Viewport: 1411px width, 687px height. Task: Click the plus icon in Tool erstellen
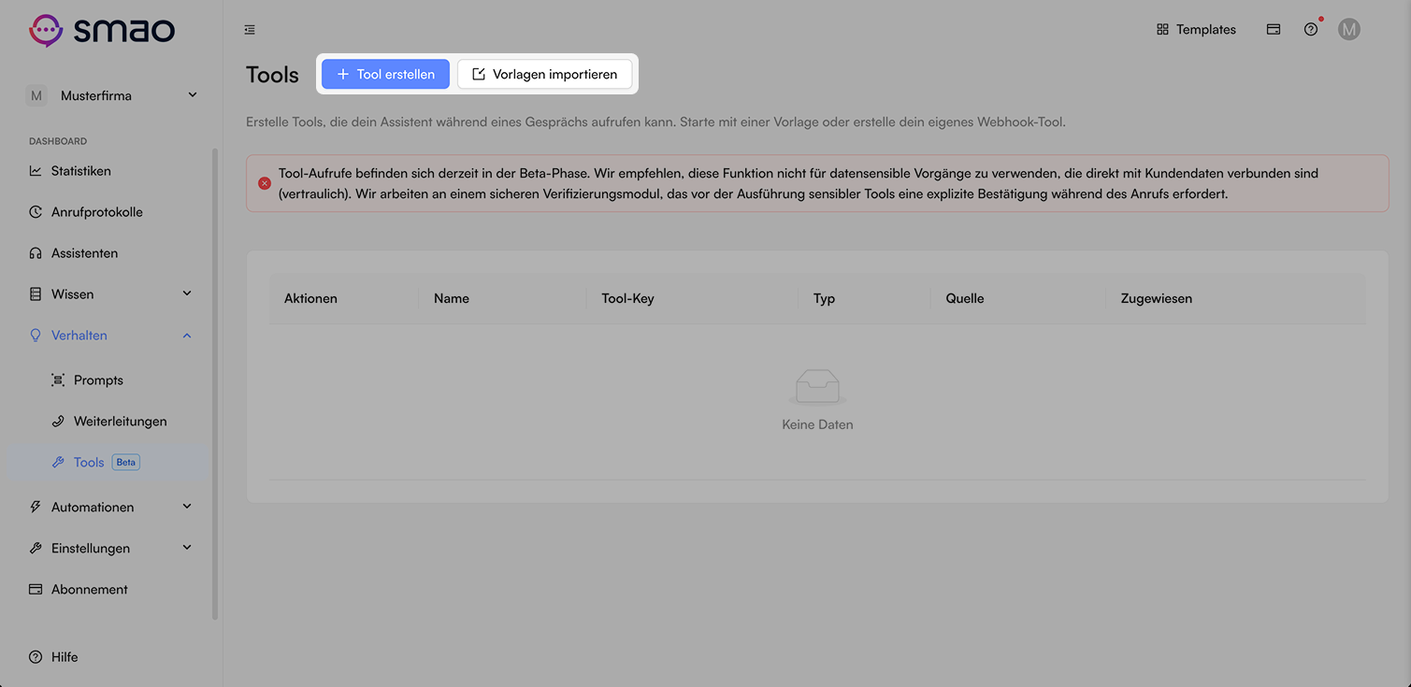click(x=343, y=74)
